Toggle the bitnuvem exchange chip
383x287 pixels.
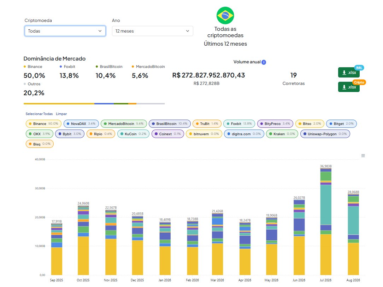click(204, 134)
